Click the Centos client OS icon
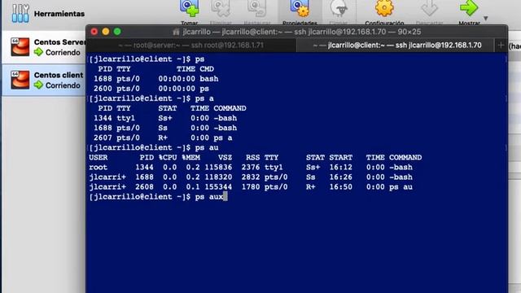 point(20,80)
